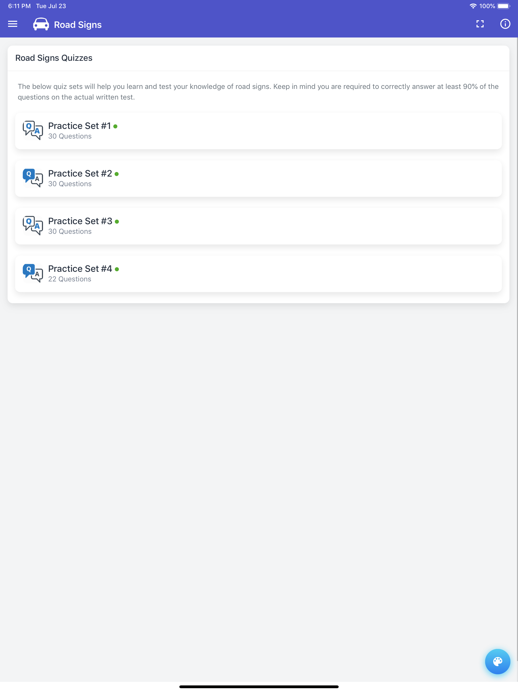This screenshot has width=518, height=692.
Task: Click the Q&A icon beside Practice Set #2
Action: pos(33,178)
